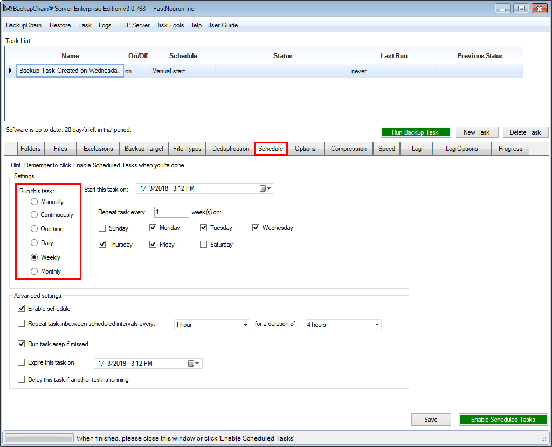Open the Disk Tools menu
Screen dimensions: 552x447
[x=169, y=25]
